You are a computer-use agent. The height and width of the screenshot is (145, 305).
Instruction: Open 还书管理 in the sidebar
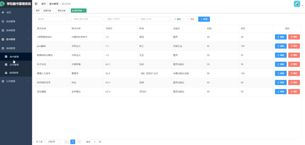(16, 64)
